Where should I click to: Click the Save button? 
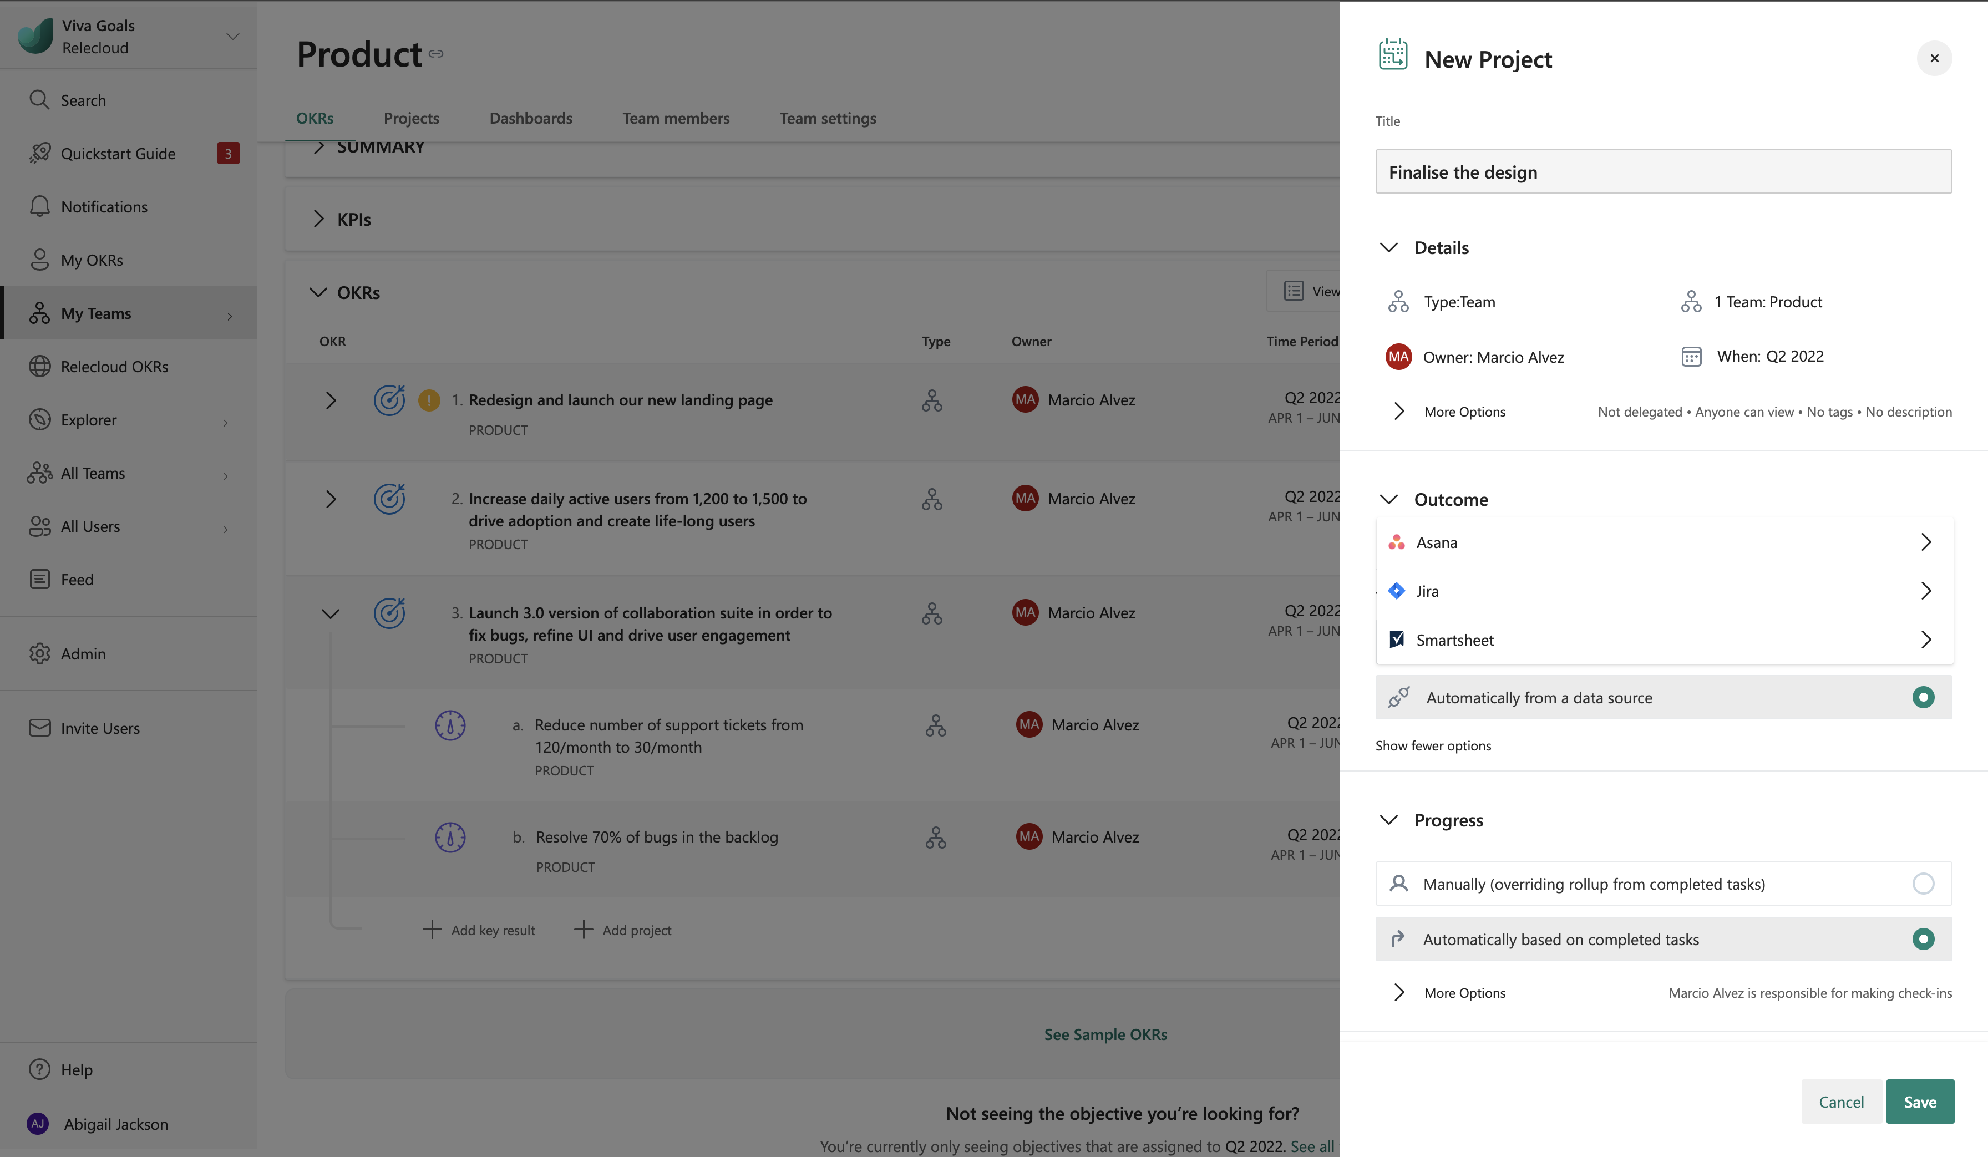coord(1919,1102)
